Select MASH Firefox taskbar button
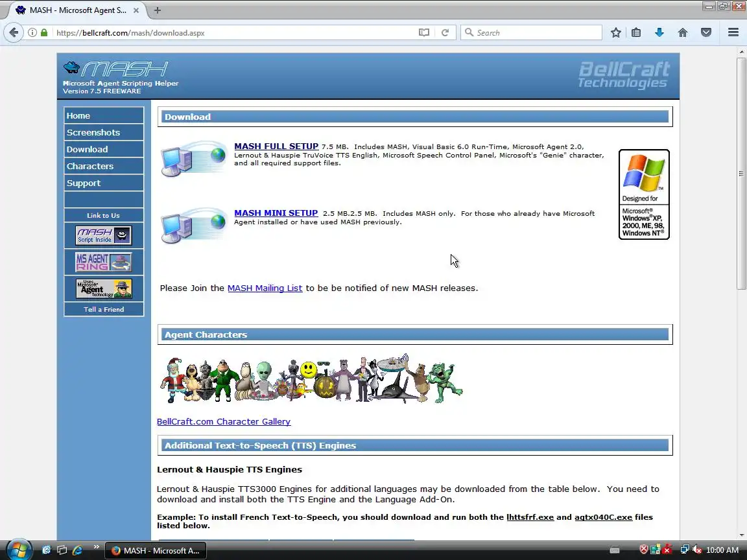This screenshot has width=747, height=560. point(156,550)
